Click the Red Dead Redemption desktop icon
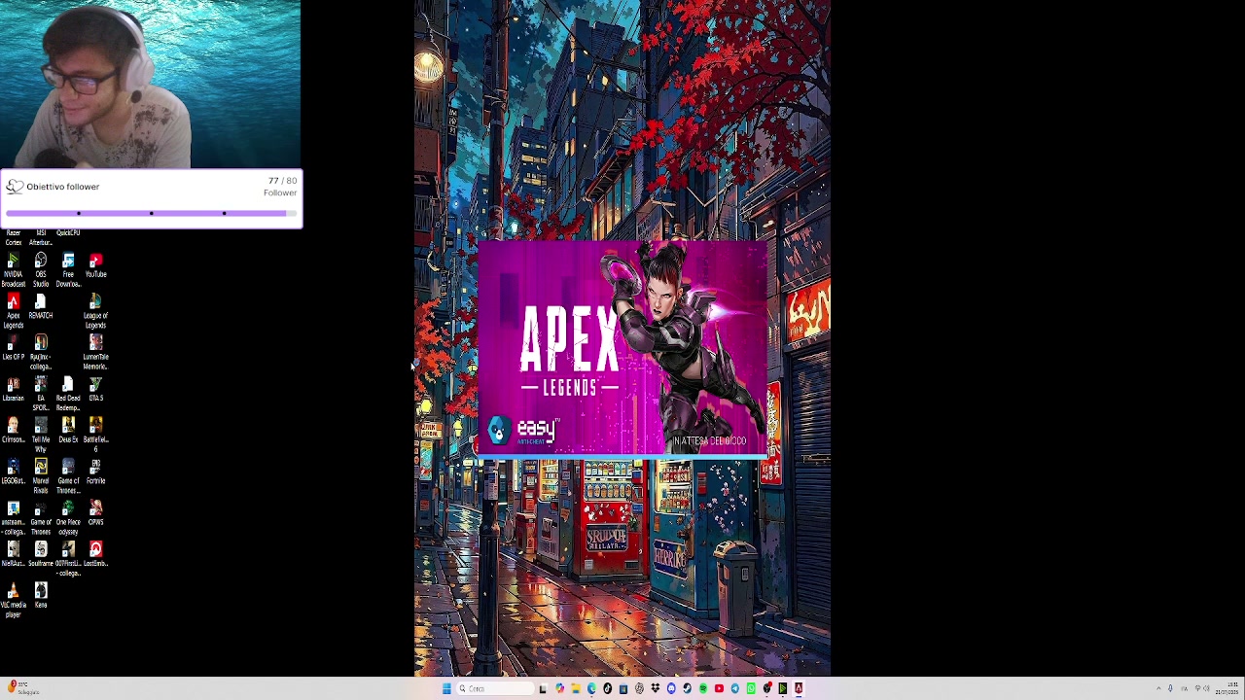This screenshot has width=1245, height=700. point(68,395)
